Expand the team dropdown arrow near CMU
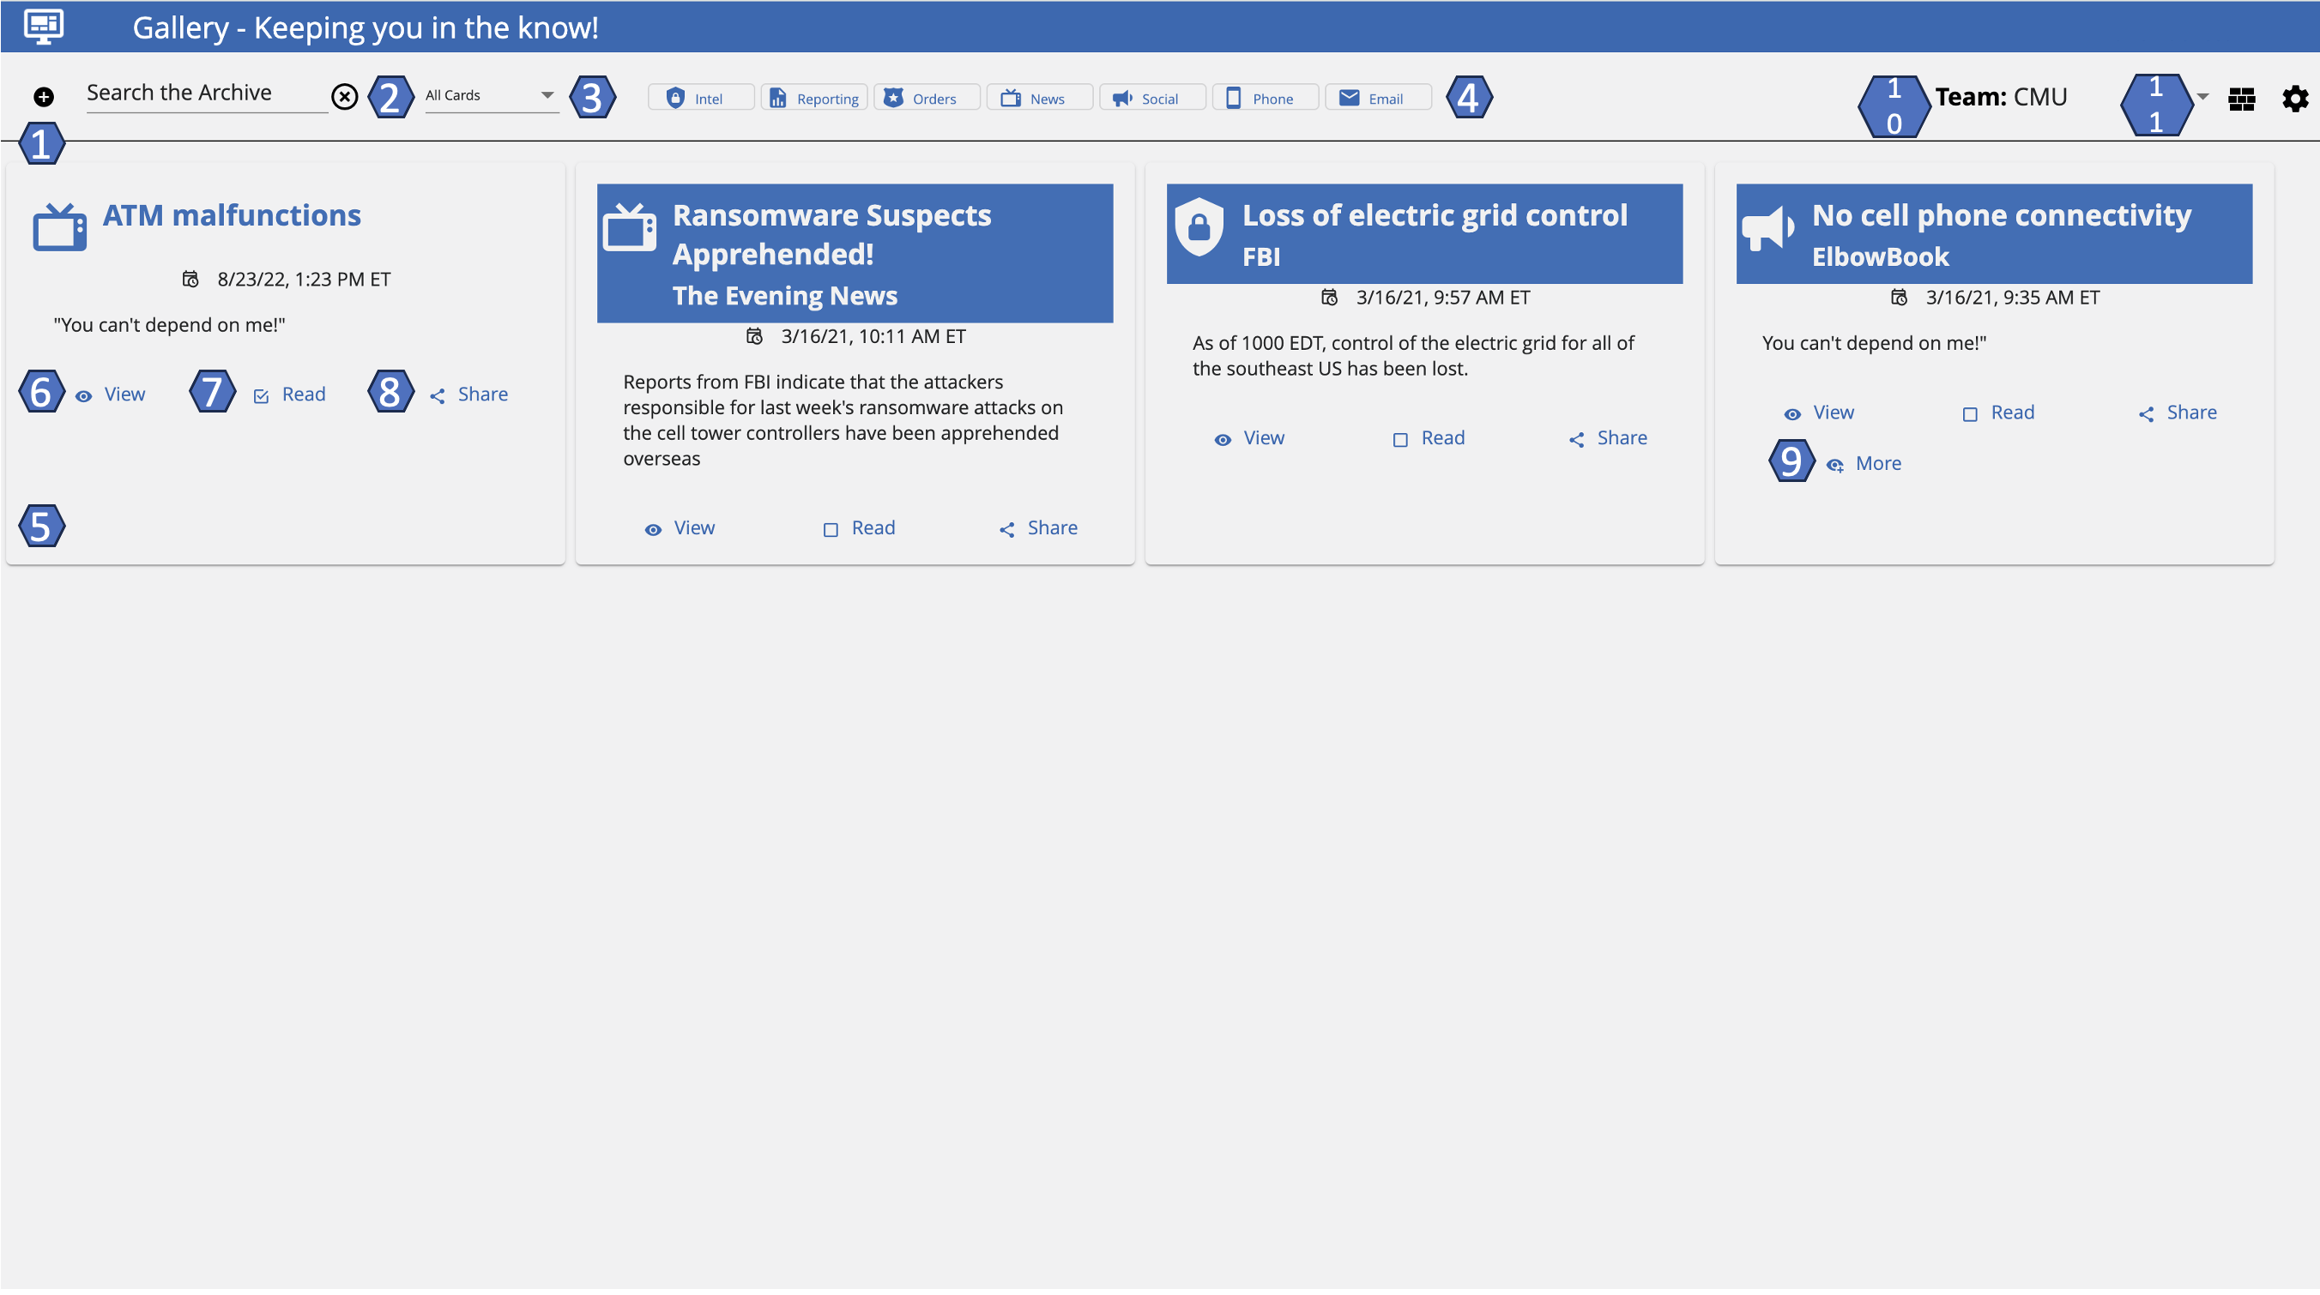This screenshot has height=1295, width=2320. 2202,96
